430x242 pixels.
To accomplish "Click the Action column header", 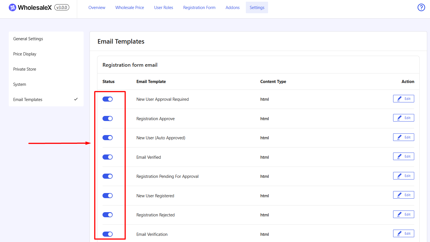I will tap(408, 82).
